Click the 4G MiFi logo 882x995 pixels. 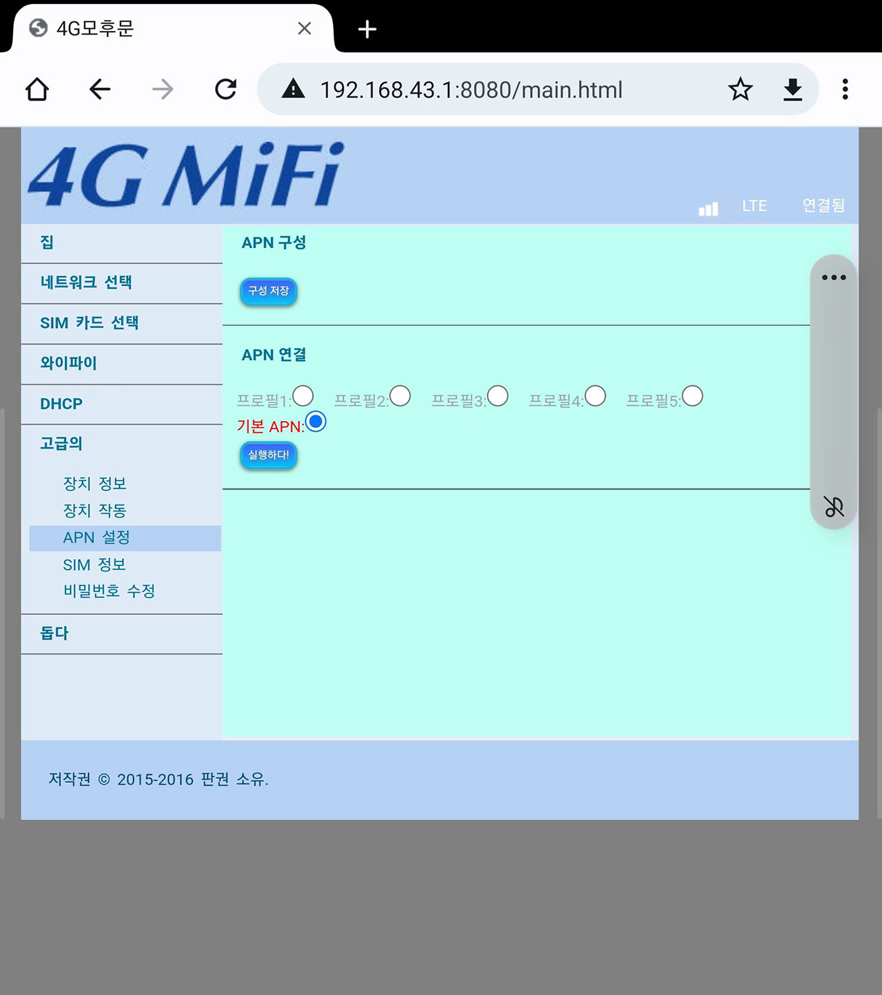[x=186, y=175]
